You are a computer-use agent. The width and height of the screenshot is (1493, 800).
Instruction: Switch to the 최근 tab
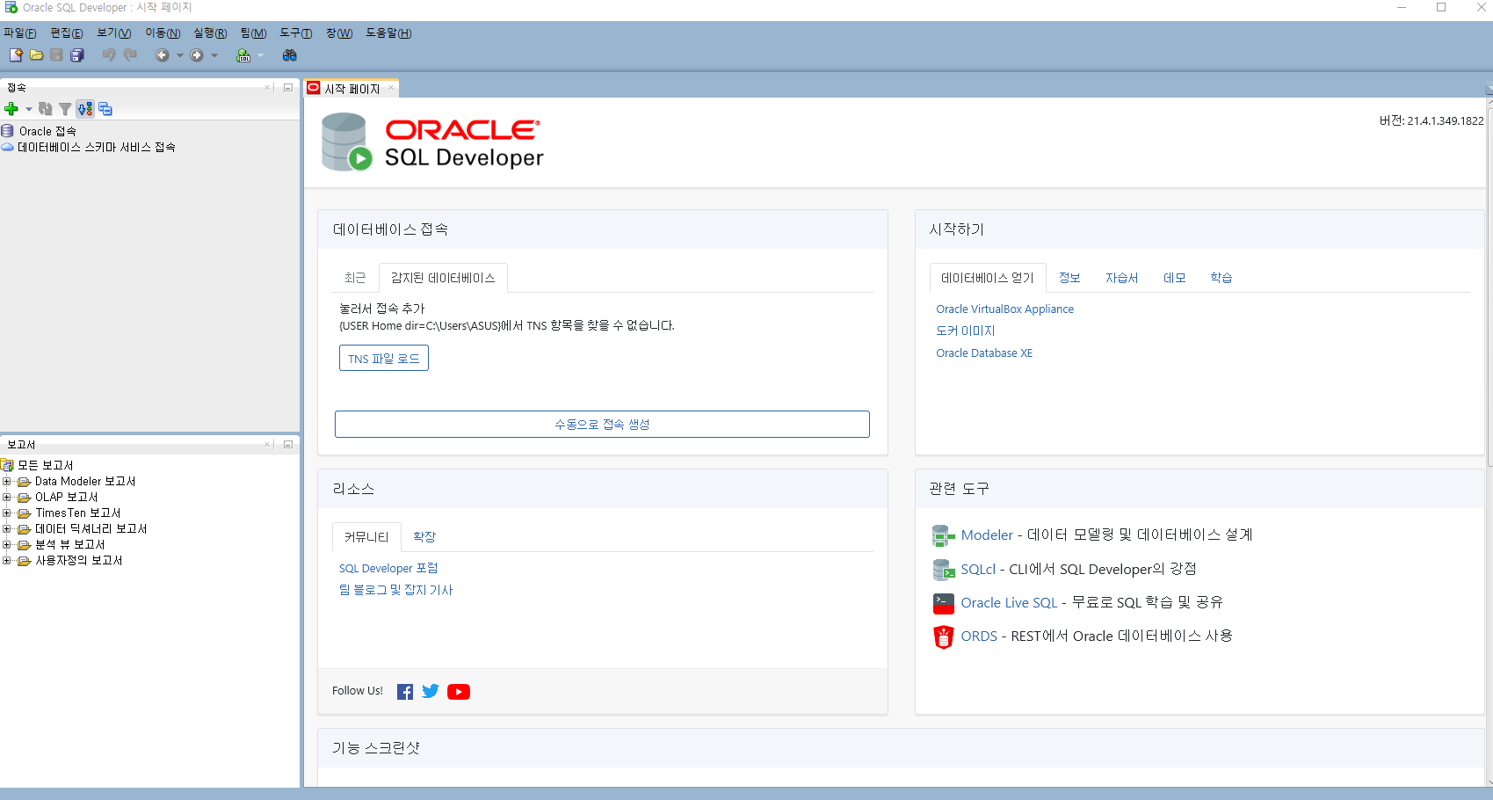pos(355,278)
